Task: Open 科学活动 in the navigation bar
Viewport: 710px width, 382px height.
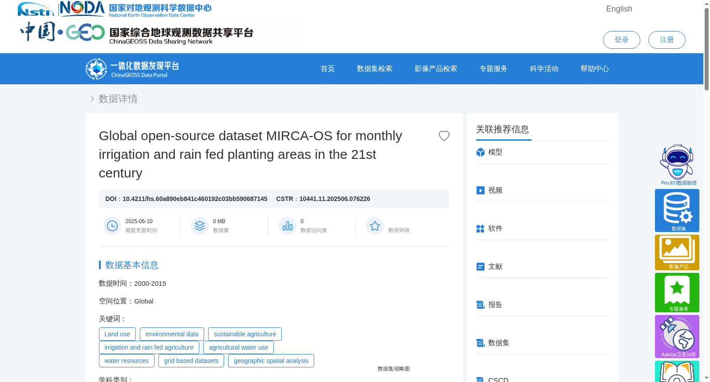Action: tap(544, 69)
